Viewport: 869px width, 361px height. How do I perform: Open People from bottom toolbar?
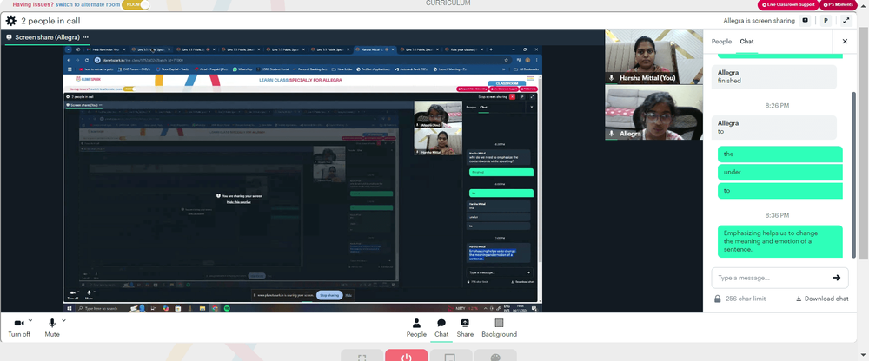click(416, 328)
